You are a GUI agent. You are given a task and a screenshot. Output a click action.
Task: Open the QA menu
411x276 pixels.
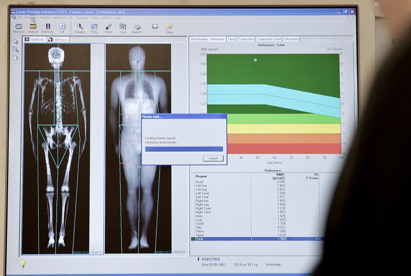[70, 17]
